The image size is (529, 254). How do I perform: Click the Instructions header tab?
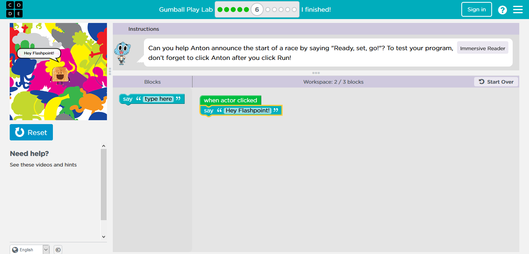(144, 29)
